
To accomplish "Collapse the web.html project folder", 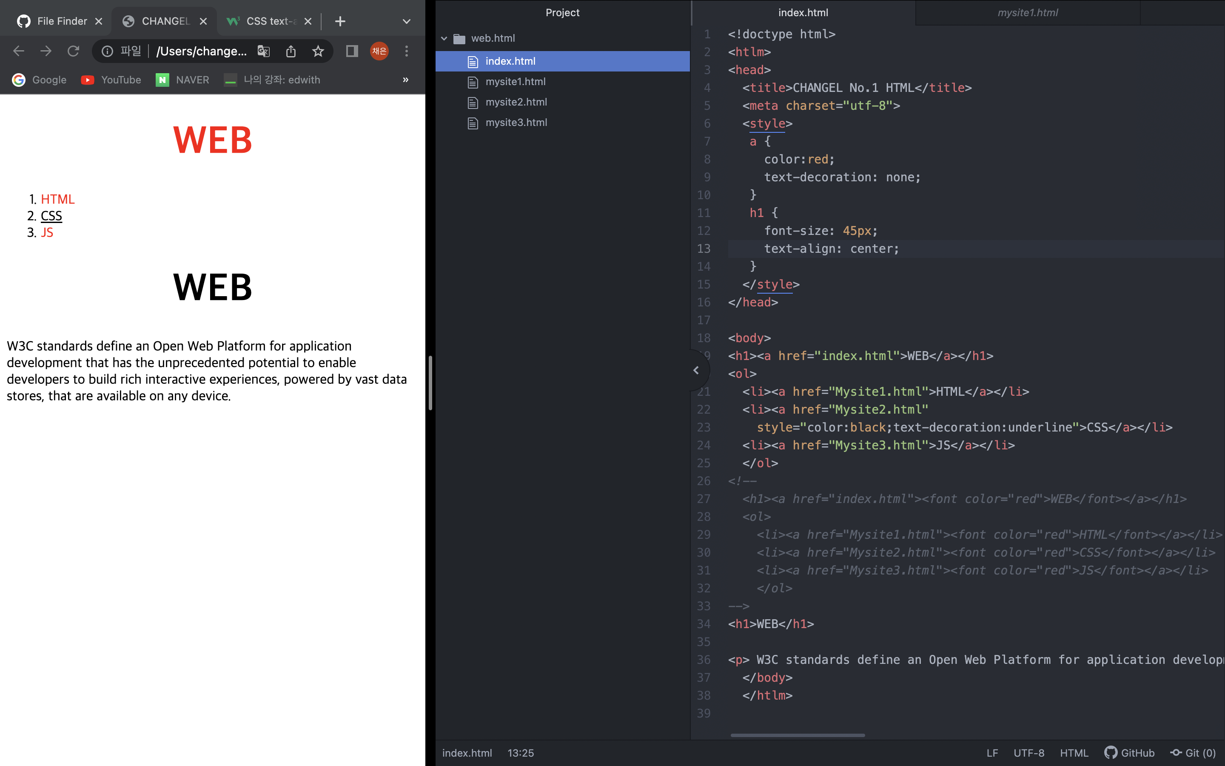I will point(444,38).
